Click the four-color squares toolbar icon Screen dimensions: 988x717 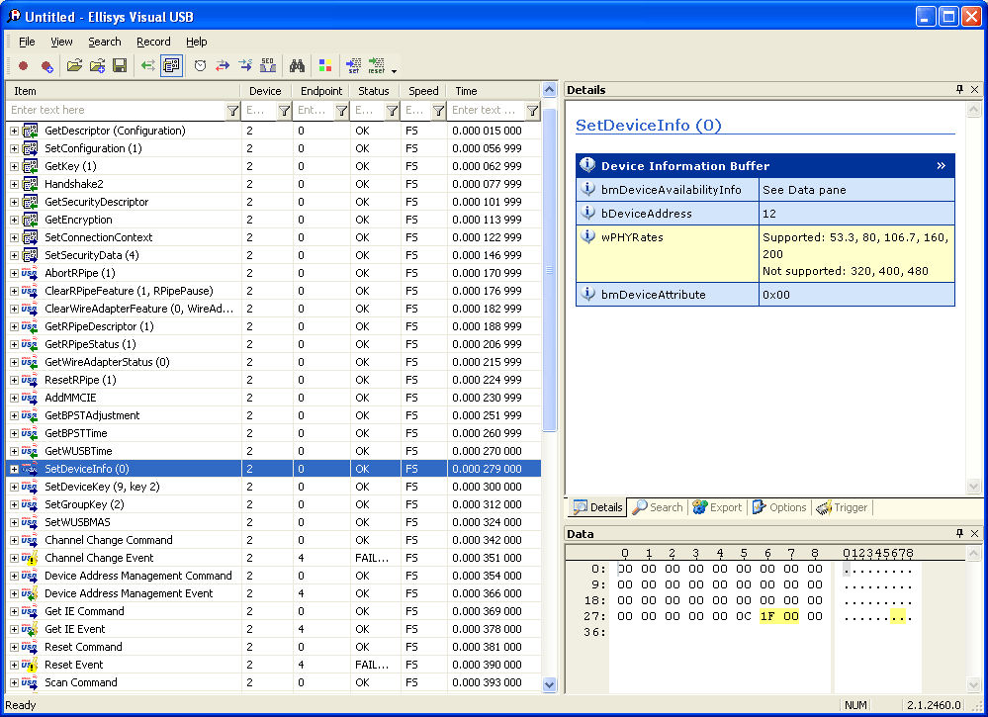point(324,66)
